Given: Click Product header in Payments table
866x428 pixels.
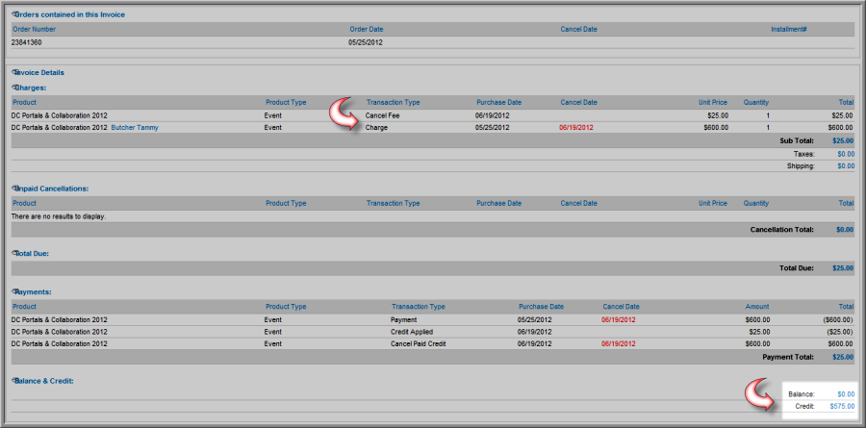Looking at the screenshot, I should click(24, 307).
